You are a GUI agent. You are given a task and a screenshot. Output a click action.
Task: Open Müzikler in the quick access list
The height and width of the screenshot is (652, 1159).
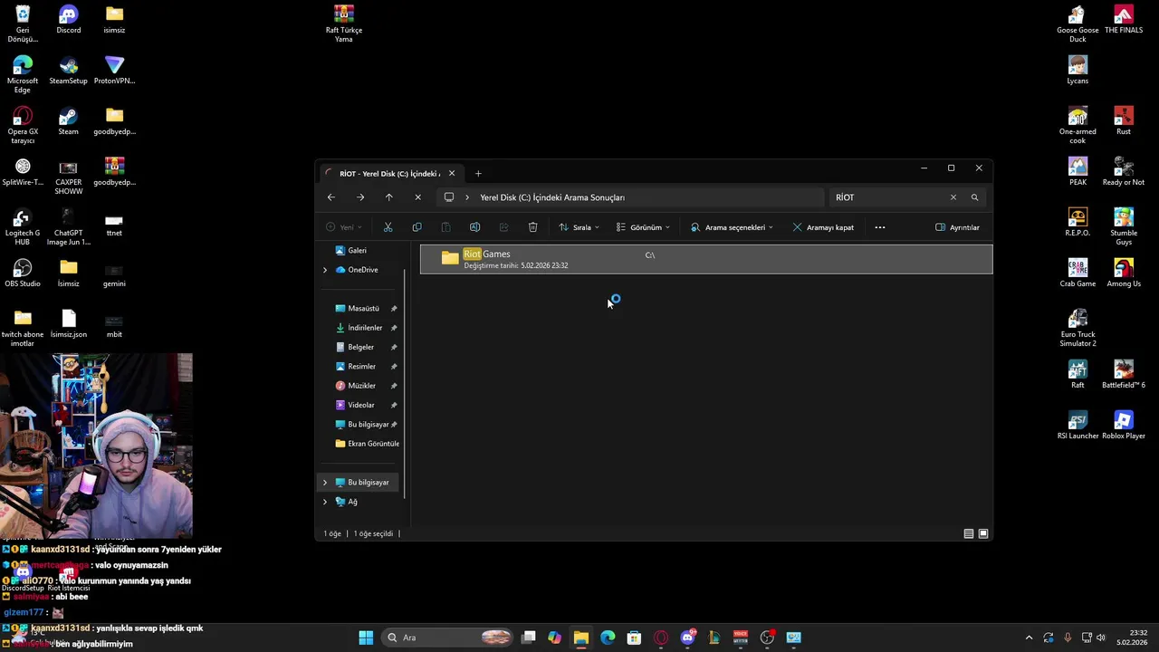pos(361,386)
